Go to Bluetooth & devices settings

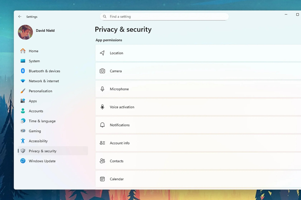click(x=44, y=71)
